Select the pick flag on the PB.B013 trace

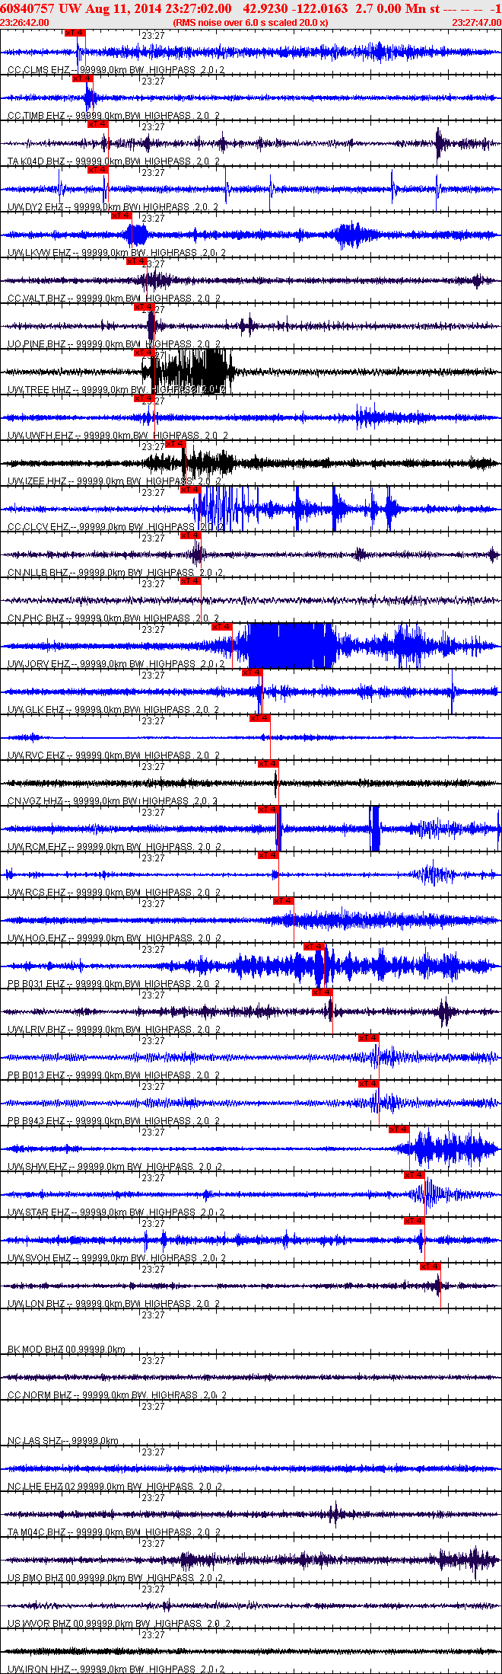[368, 1038]
